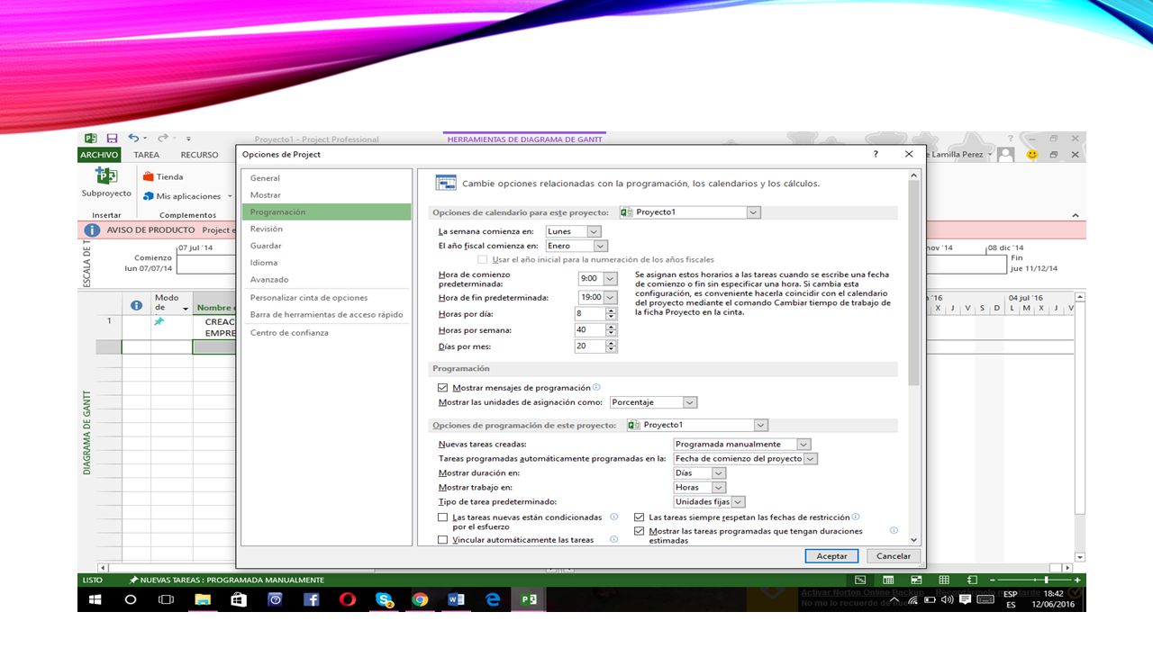Click info icon beside Mostrar mensajes de programación
The width and height of the screenshot is (1153, 648).
[596, 387]
